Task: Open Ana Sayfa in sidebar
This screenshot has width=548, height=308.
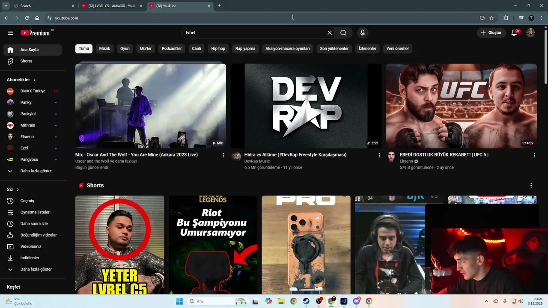Action: [x=33, y=50]
